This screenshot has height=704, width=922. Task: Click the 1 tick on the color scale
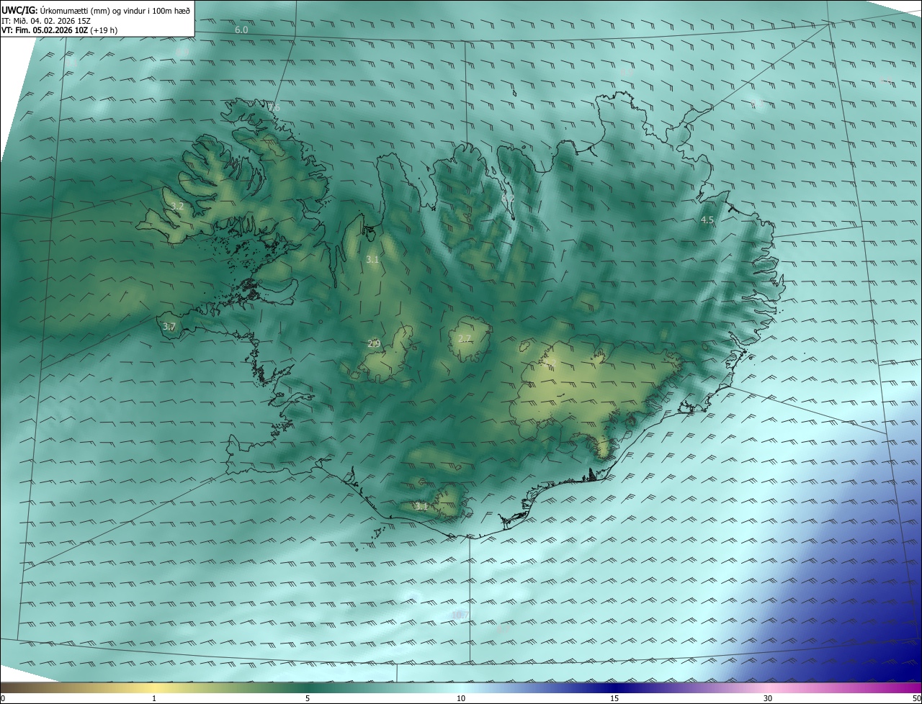coord(154,698)
